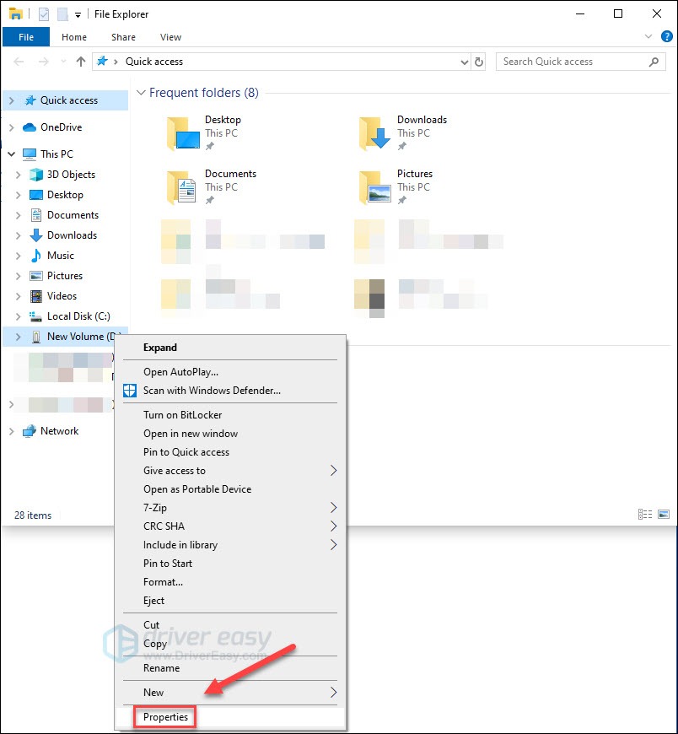Image resolution: width=678 pixels, height=734 pixels.
Task: Open the 7-Zip submenu
Action: [229, 507]
